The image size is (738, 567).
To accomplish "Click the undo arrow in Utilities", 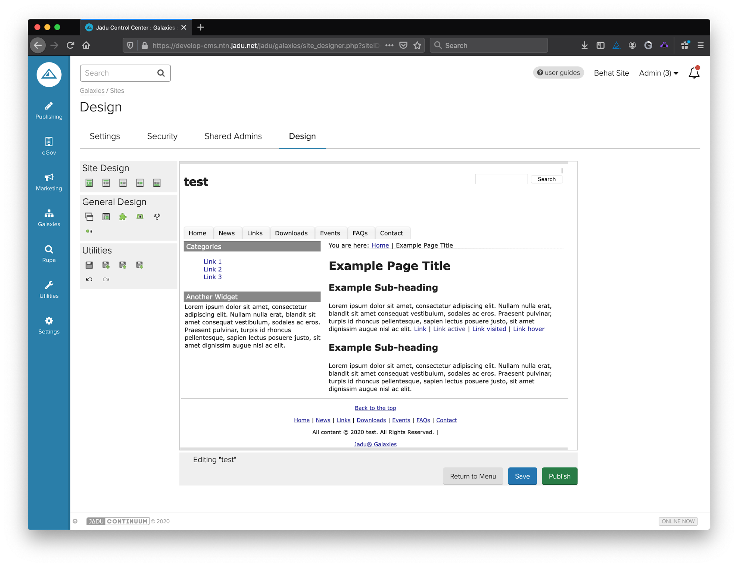I will point(89,279).
